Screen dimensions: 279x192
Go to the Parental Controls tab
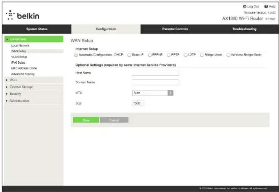pyautogui.click(x=175, y=29)
